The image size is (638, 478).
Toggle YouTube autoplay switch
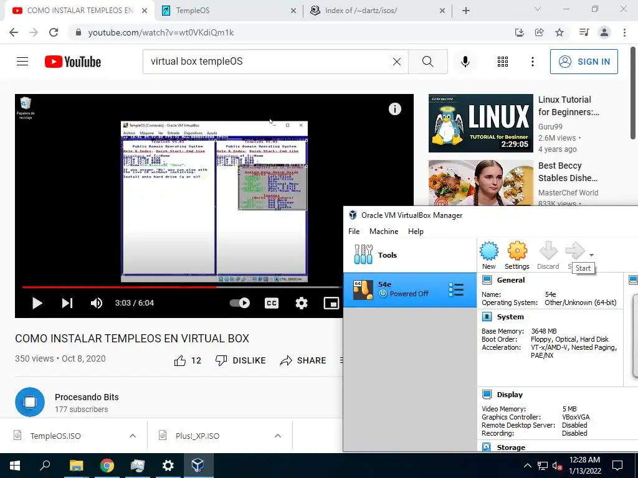point(240,303)
